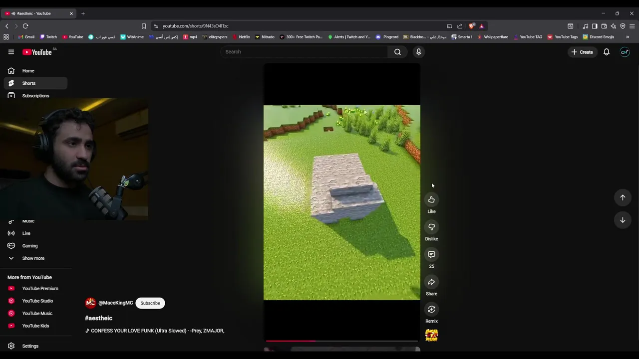Open the notifications bell
This screenshot has height=359, width=639.
607,52
